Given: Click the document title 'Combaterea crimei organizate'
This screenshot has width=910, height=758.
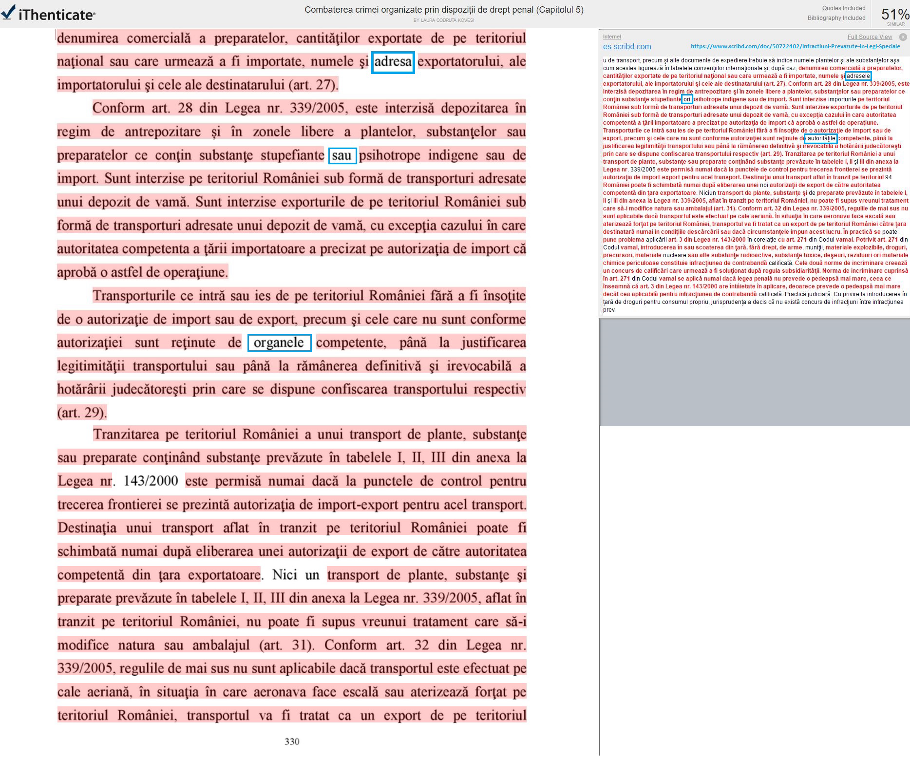Looking at the screenshot, I should pos(444,10).
